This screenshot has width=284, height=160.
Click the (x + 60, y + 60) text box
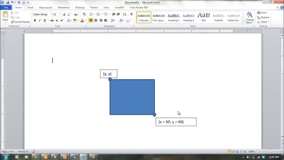coord(176,122)
